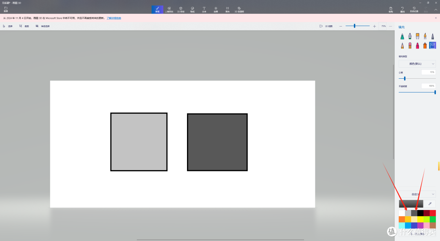Click the current dark gray color preview
This screenshot has width=440, height=241.
tap(411, 203)
